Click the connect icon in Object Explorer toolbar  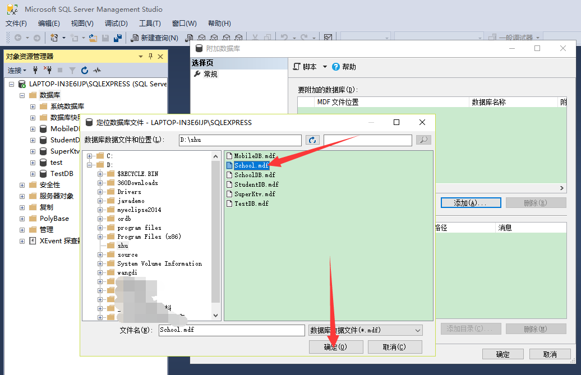pyautogui.click(x=35, y=70)
